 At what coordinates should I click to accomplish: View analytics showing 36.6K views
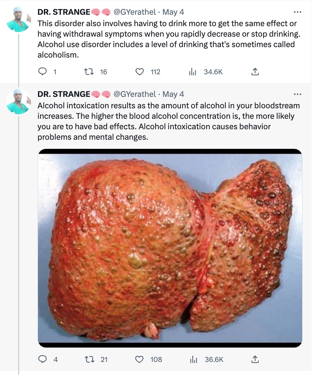193,359
